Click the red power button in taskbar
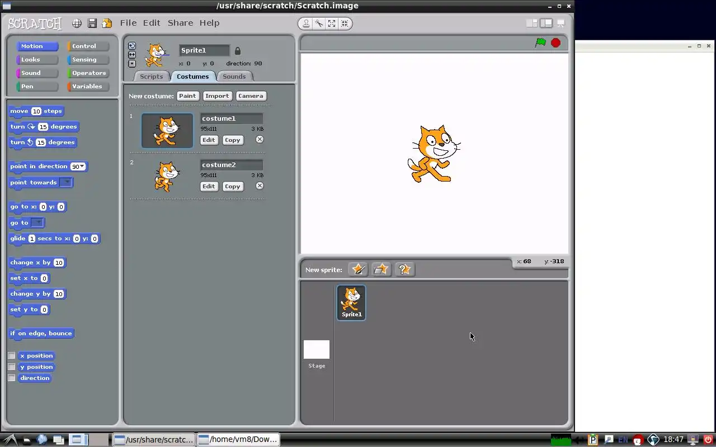This screenshot has height=447, width=716. (708, 440)
